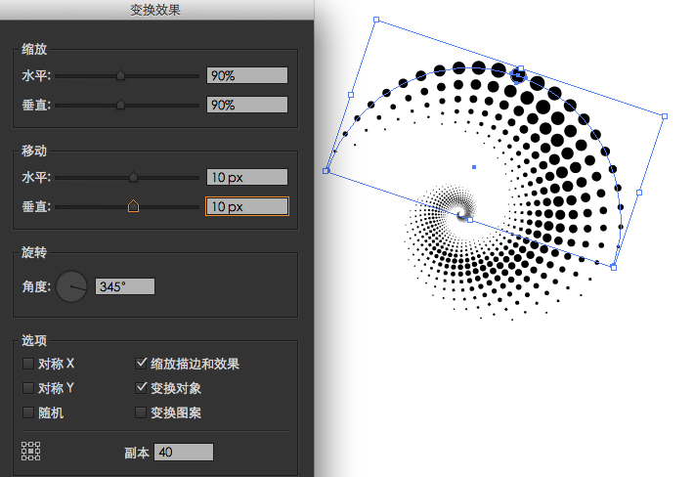The height and width of the screenshot is (477, 694).
Task: Click the left corner bounding box handle
Action: 325,171
